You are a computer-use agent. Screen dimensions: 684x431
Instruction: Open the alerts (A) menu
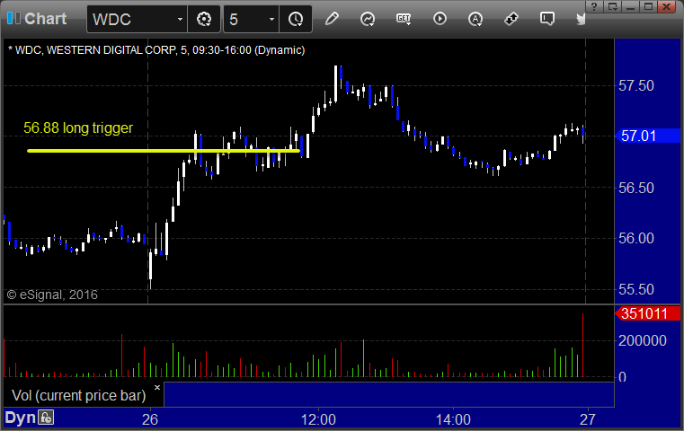pyautogui.click(x=475, y=19)
